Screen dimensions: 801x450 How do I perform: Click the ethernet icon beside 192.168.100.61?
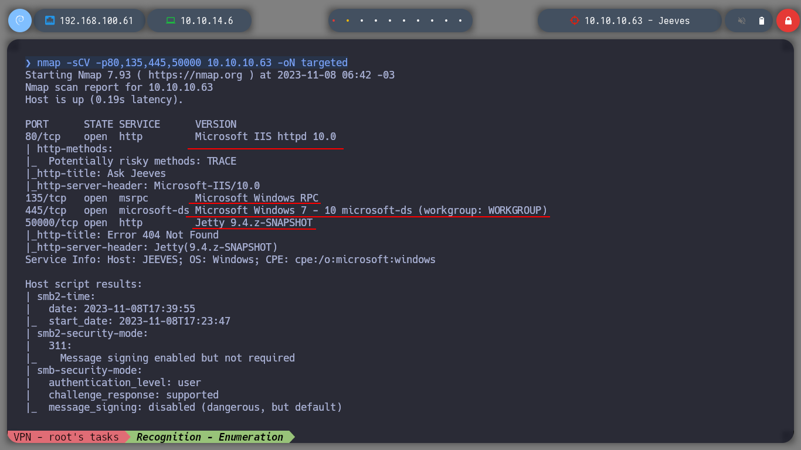coord(50,21)
